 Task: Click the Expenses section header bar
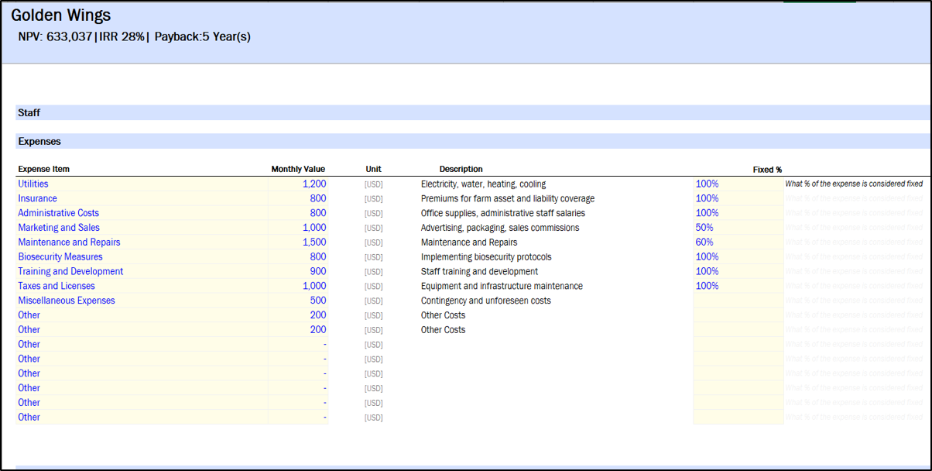tap(39, 142)
